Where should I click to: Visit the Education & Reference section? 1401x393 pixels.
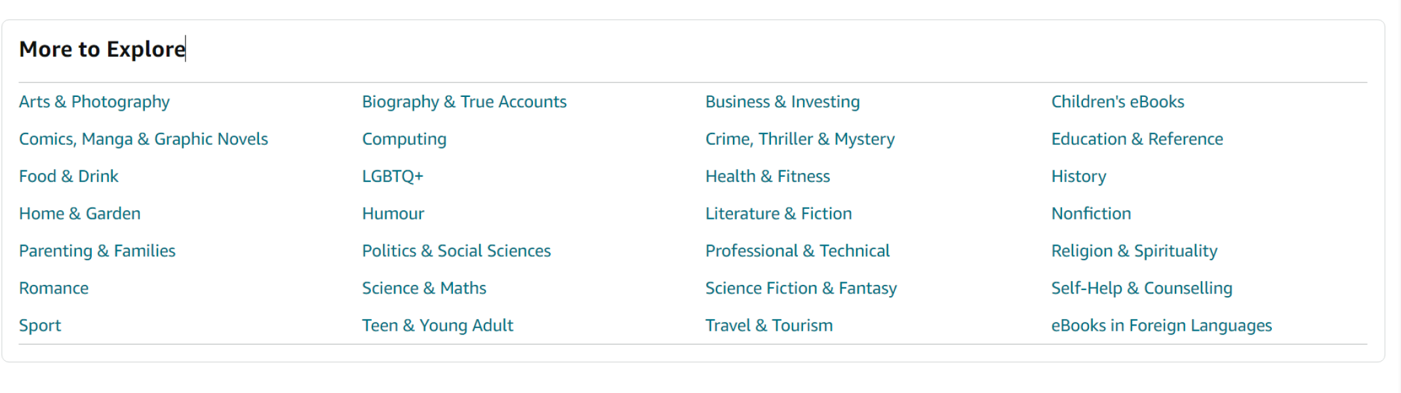(1137, 139)
